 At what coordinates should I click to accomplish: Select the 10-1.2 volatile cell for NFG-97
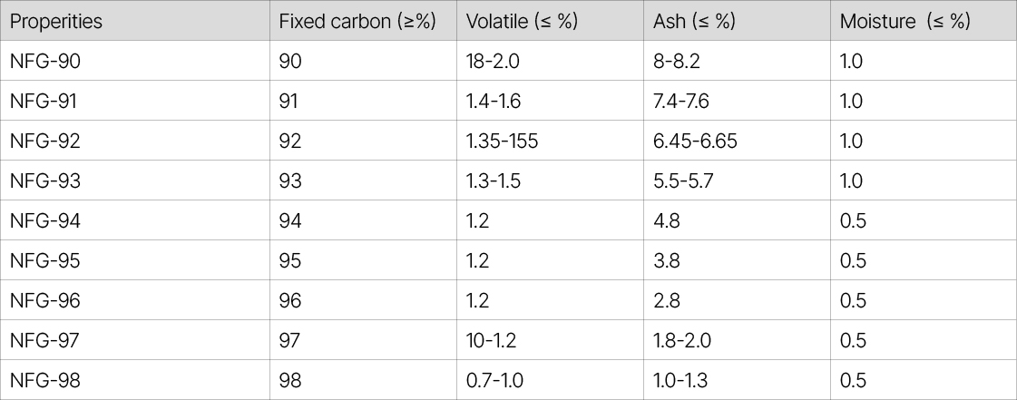(x=494, y=341)
